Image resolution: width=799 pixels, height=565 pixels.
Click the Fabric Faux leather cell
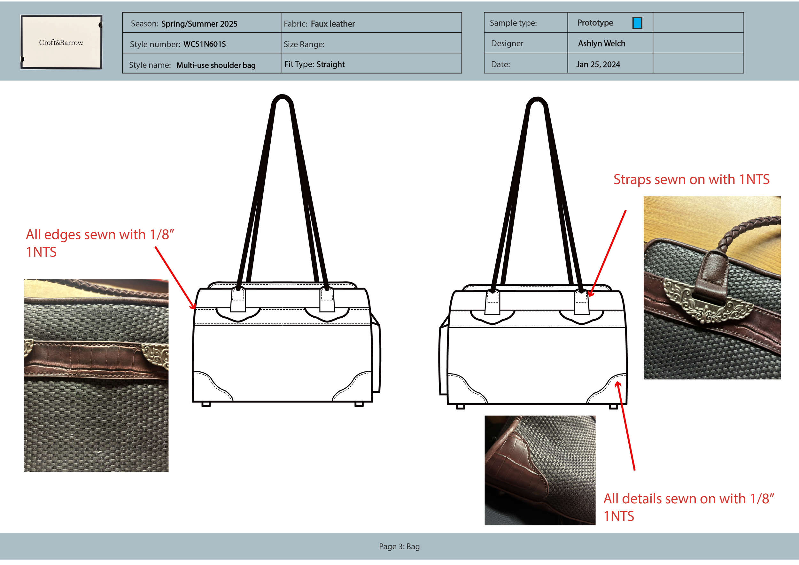click(x=332, y=24)
